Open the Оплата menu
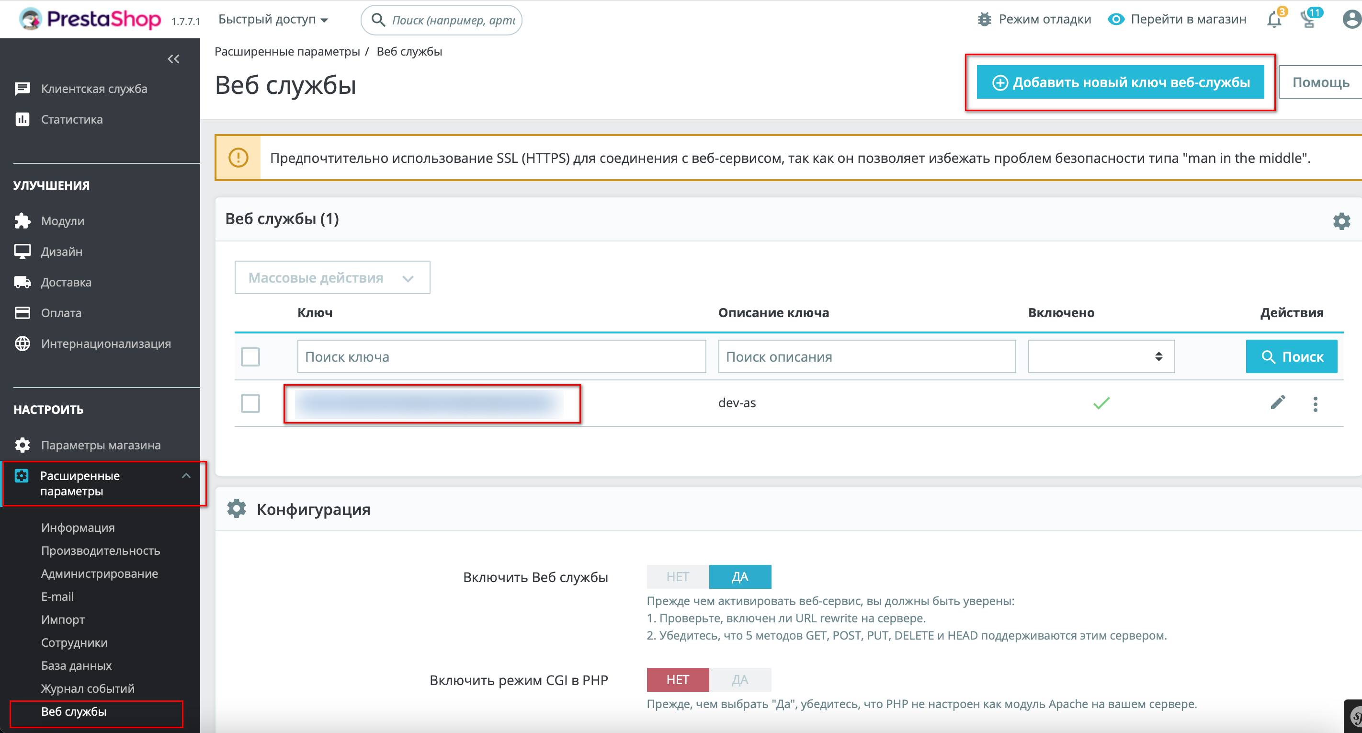The width and height of the screenshot is (1362, 733). pyautogui.click(x=61, y=312)
